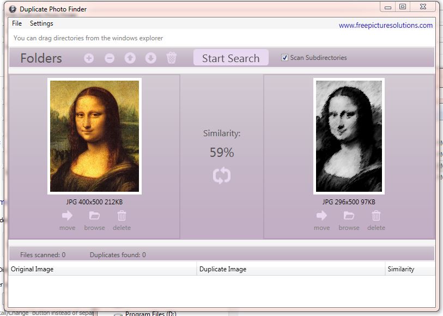Screen dimensions: 443x316
Task: Add a folder with the plus icon
Action: tap(89, 58)
